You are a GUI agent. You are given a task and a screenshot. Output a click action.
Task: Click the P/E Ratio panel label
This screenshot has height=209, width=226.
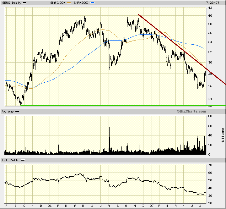[11, 160]
